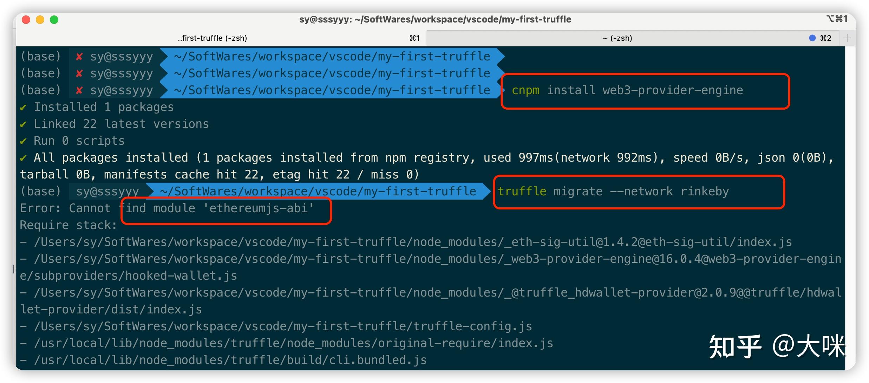Open a new tab with plus button
The image size is (869, 383).
[847, 38]
